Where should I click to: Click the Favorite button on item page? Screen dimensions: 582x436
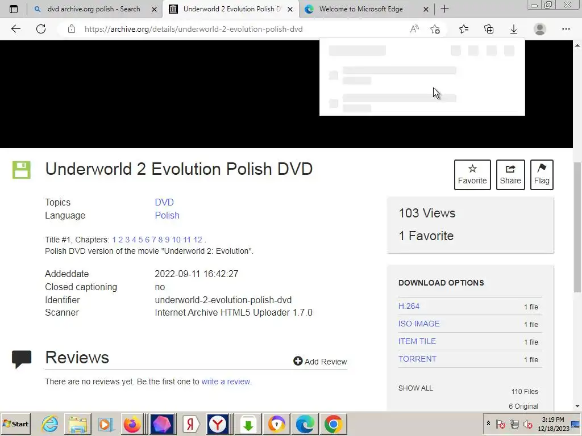point(472,175)
